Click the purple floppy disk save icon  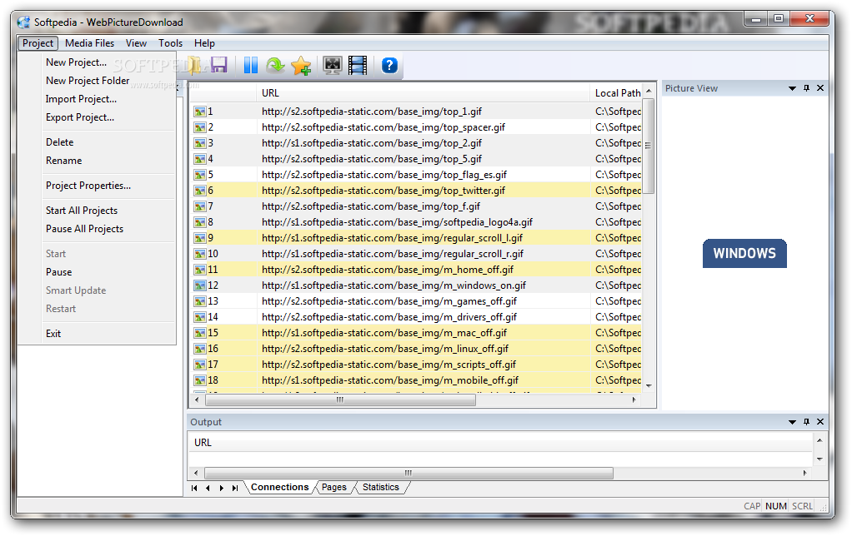coord(219,65)
